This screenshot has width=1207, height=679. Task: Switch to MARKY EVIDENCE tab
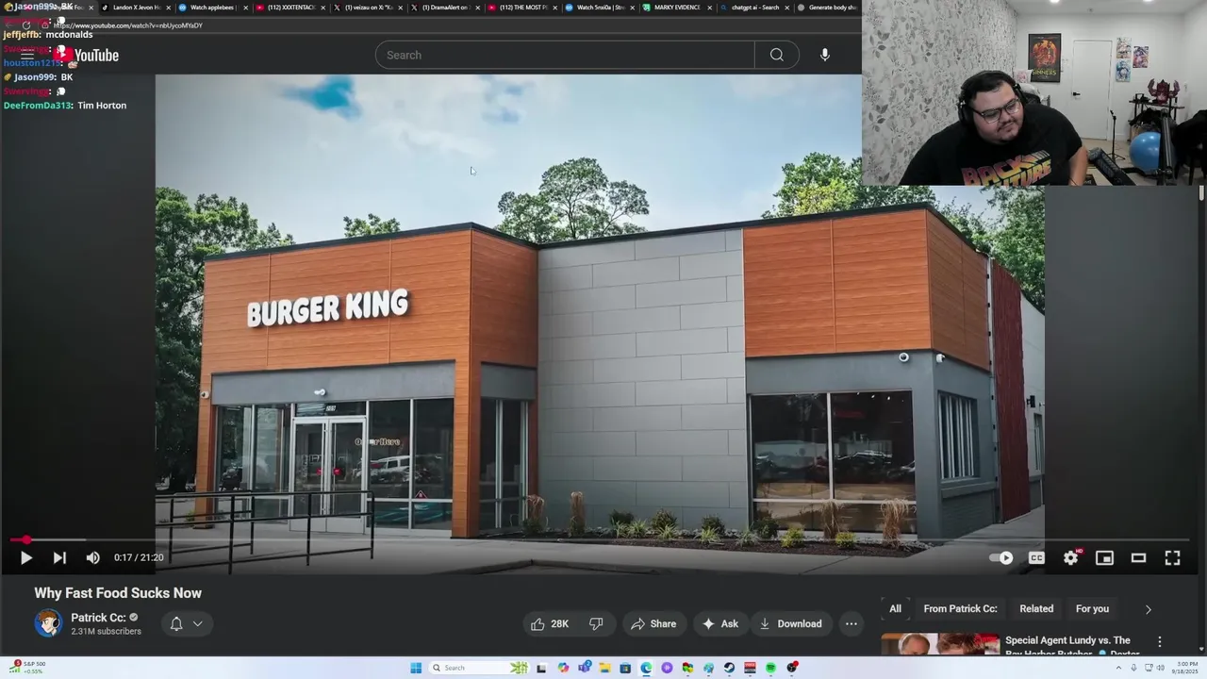(677, 8)
